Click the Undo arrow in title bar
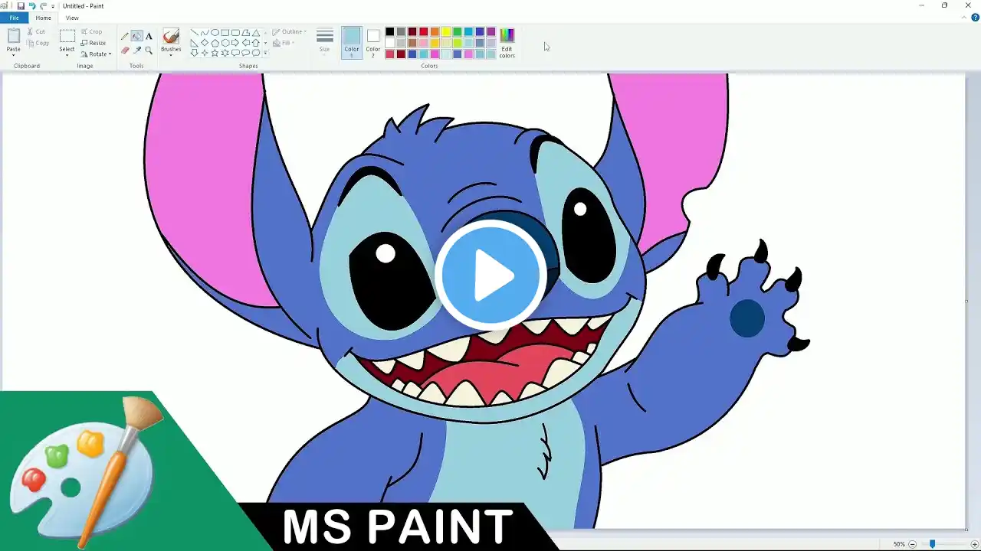The height and width of the screenshot is (551, 981). click(x=32, y=6)
